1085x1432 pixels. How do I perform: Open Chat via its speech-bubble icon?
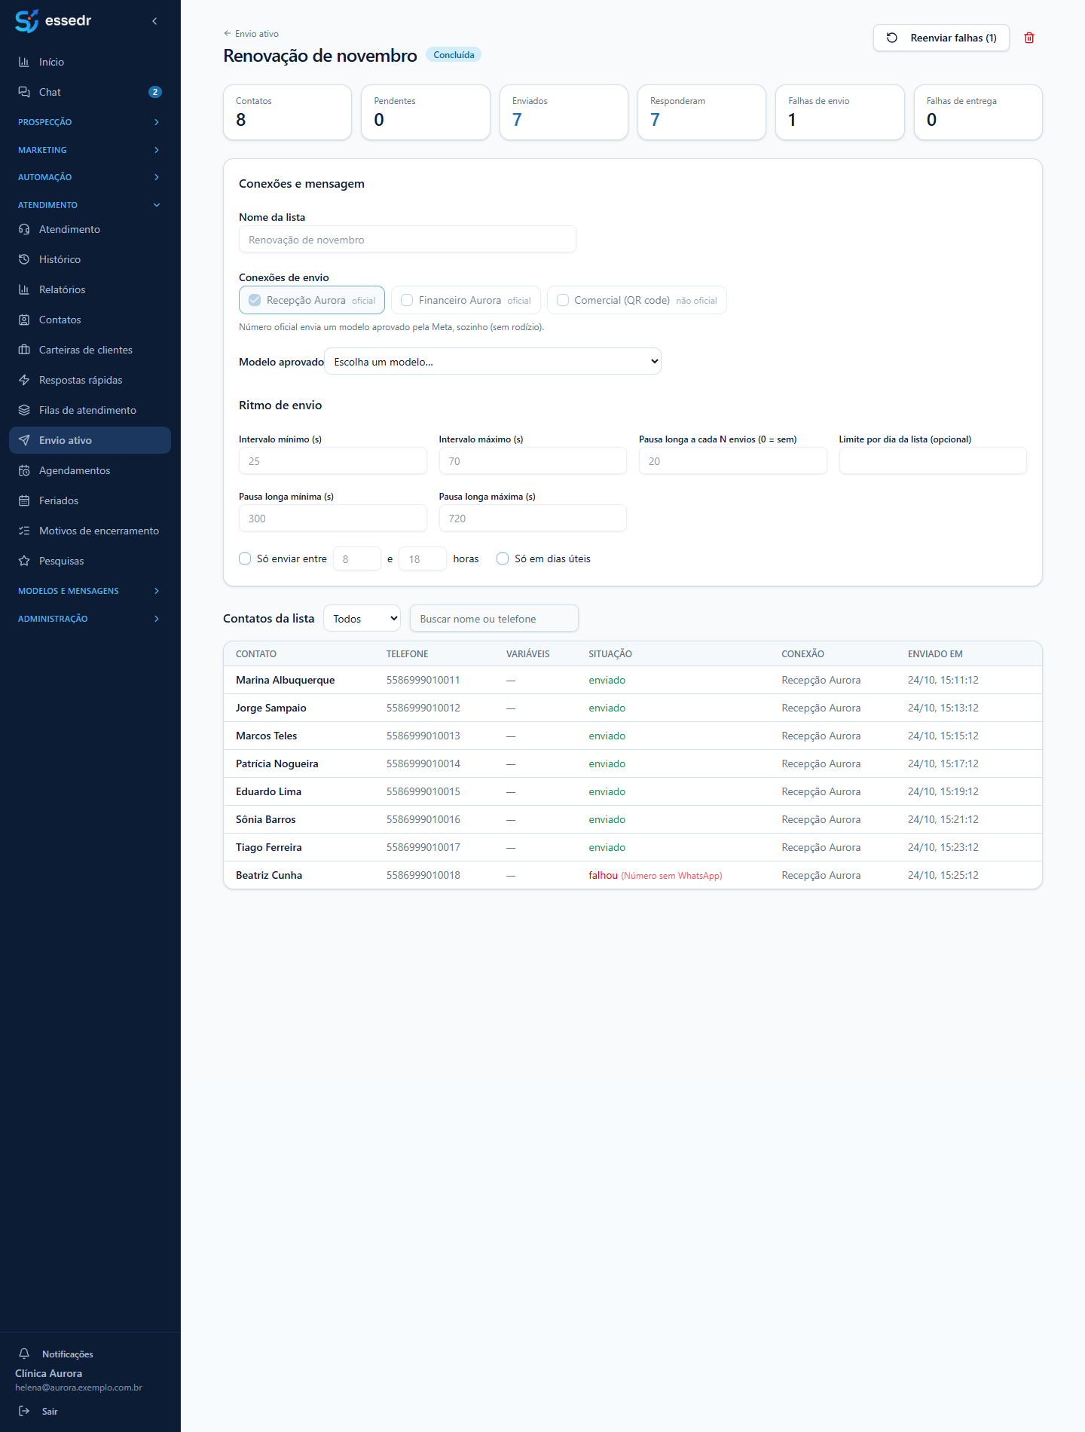(24, 92)
